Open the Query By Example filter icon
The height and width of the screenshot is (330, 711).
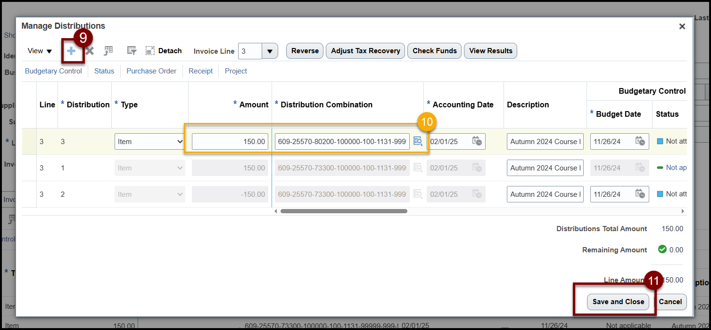click(132, 51)
